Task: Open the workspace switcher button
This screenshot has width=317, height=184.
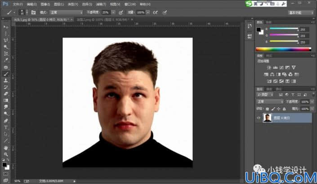Action: (301, 13)
